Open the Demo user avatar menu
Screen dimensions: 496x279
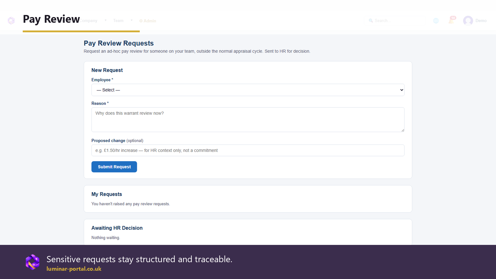468,21
